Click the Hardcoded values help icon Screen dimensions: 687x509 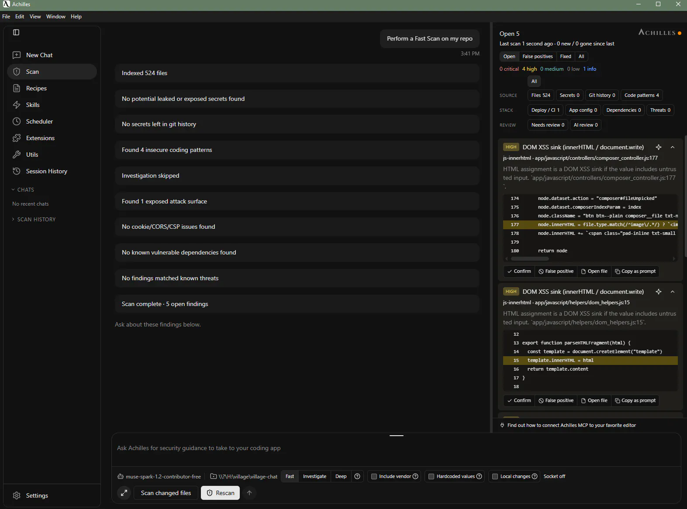479,476
